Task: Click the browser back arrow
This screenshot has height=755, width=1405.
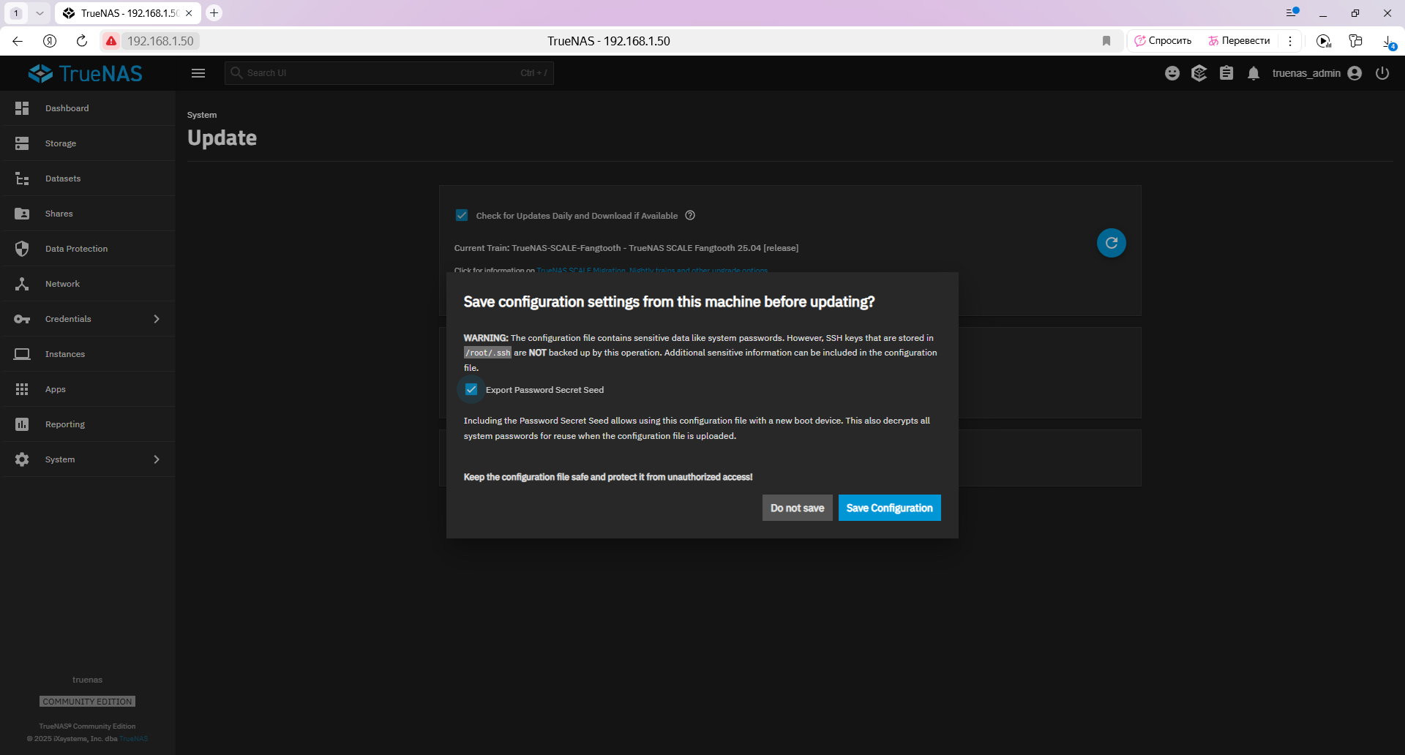Action: coord(18,41)
